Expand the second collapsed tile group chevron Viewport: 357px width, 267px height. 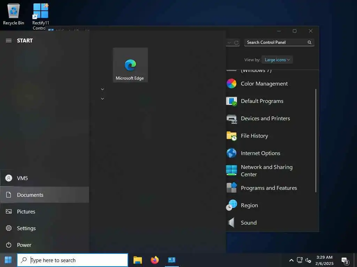(x=102, y=98)
